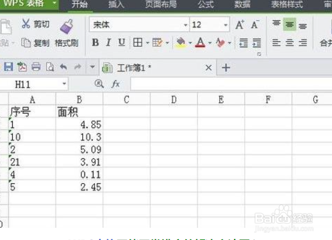Align text to bottom
The image size is (332, 240).
coord(303,26)
